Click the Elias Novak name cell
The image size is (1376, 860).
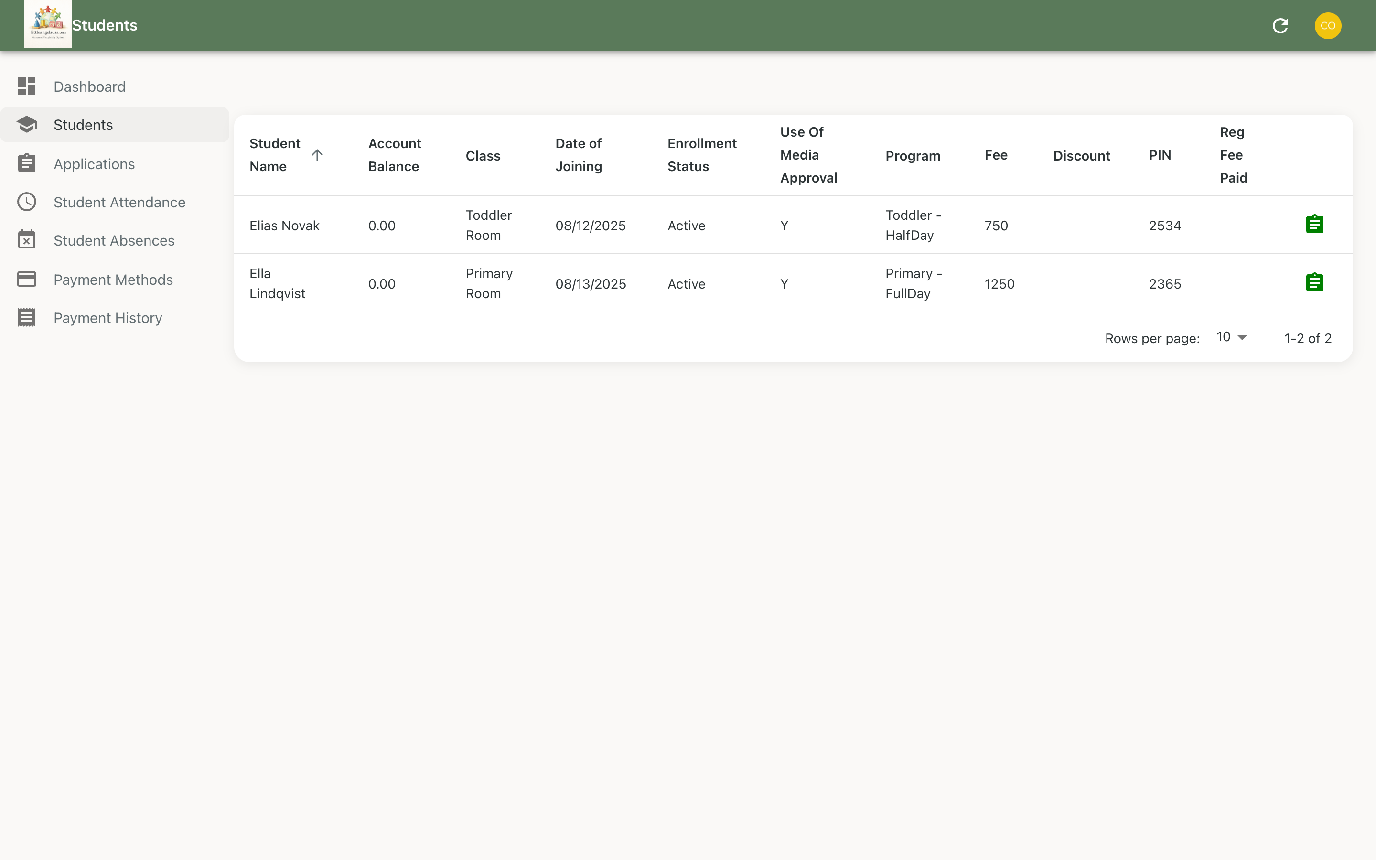(x=284, y=225)
